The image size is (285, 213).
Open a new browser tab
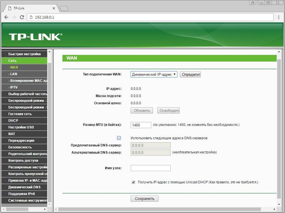[x=64, y=9]
